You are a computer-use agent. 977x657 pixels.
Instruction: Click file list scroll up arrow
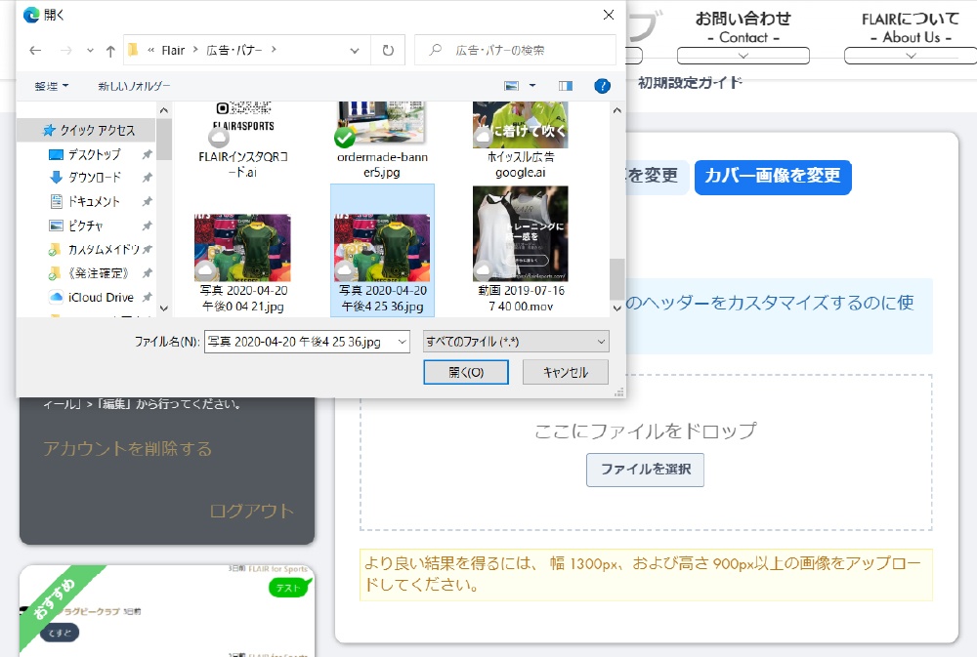[x=616, y=110]
